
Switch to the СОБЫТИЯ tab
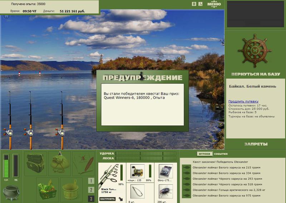221,154
